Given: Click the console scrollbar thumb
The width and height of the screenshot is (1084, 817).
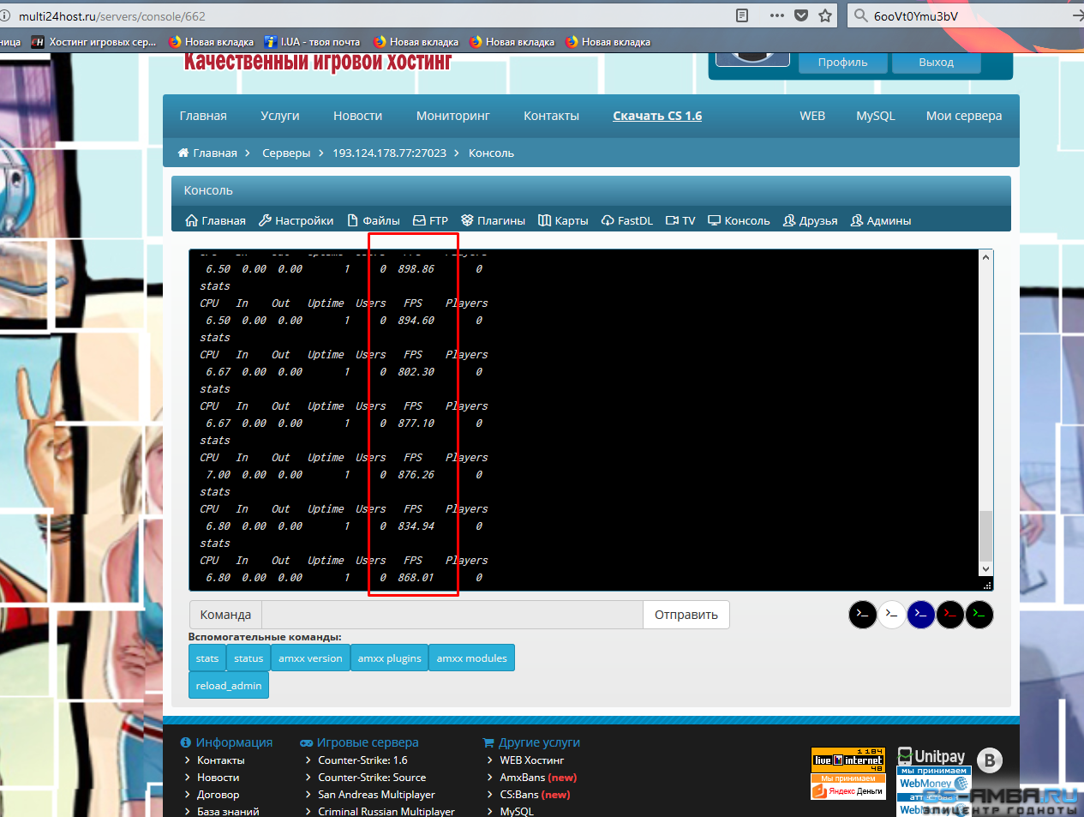Looking at the screenshot, I should [985, 536].
